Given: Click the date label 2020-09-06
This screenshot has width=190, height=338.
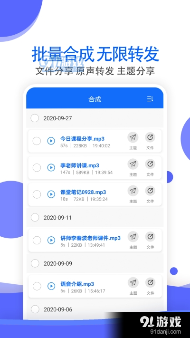Looking at the screenshot, I should [x=58, y=309].
